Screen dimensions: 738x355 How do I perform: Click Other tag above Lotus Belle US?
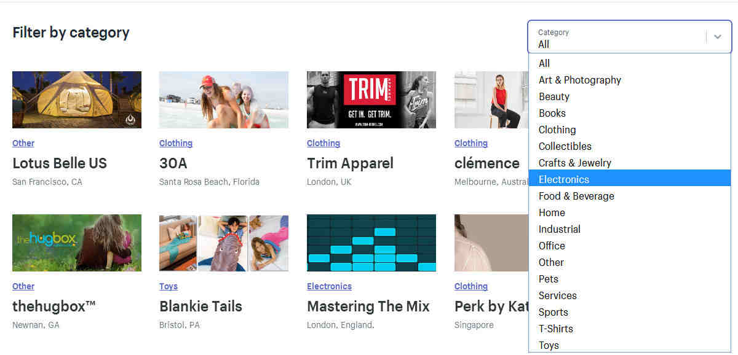(23, 143)
